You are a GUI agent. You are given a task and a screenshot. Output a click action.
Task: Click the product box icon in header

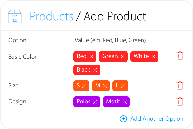pos(15,16)
